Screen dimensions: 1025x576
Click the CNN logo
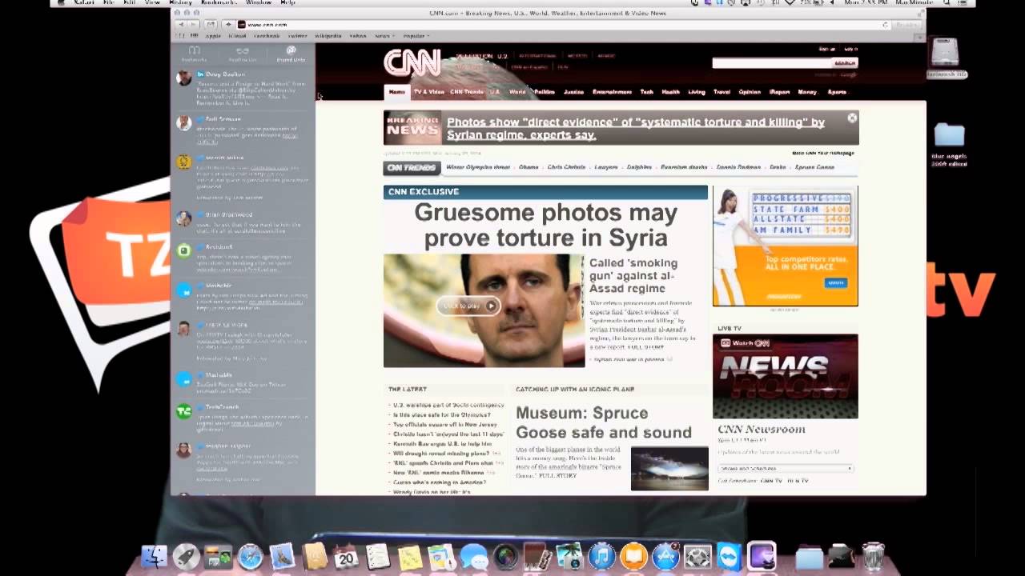click(412, 63)
